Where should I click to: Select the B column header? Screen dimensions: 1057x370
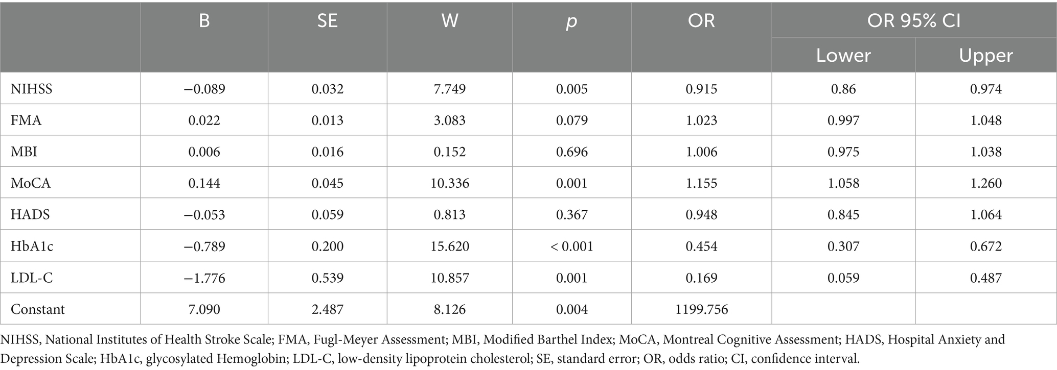[204, 20]
